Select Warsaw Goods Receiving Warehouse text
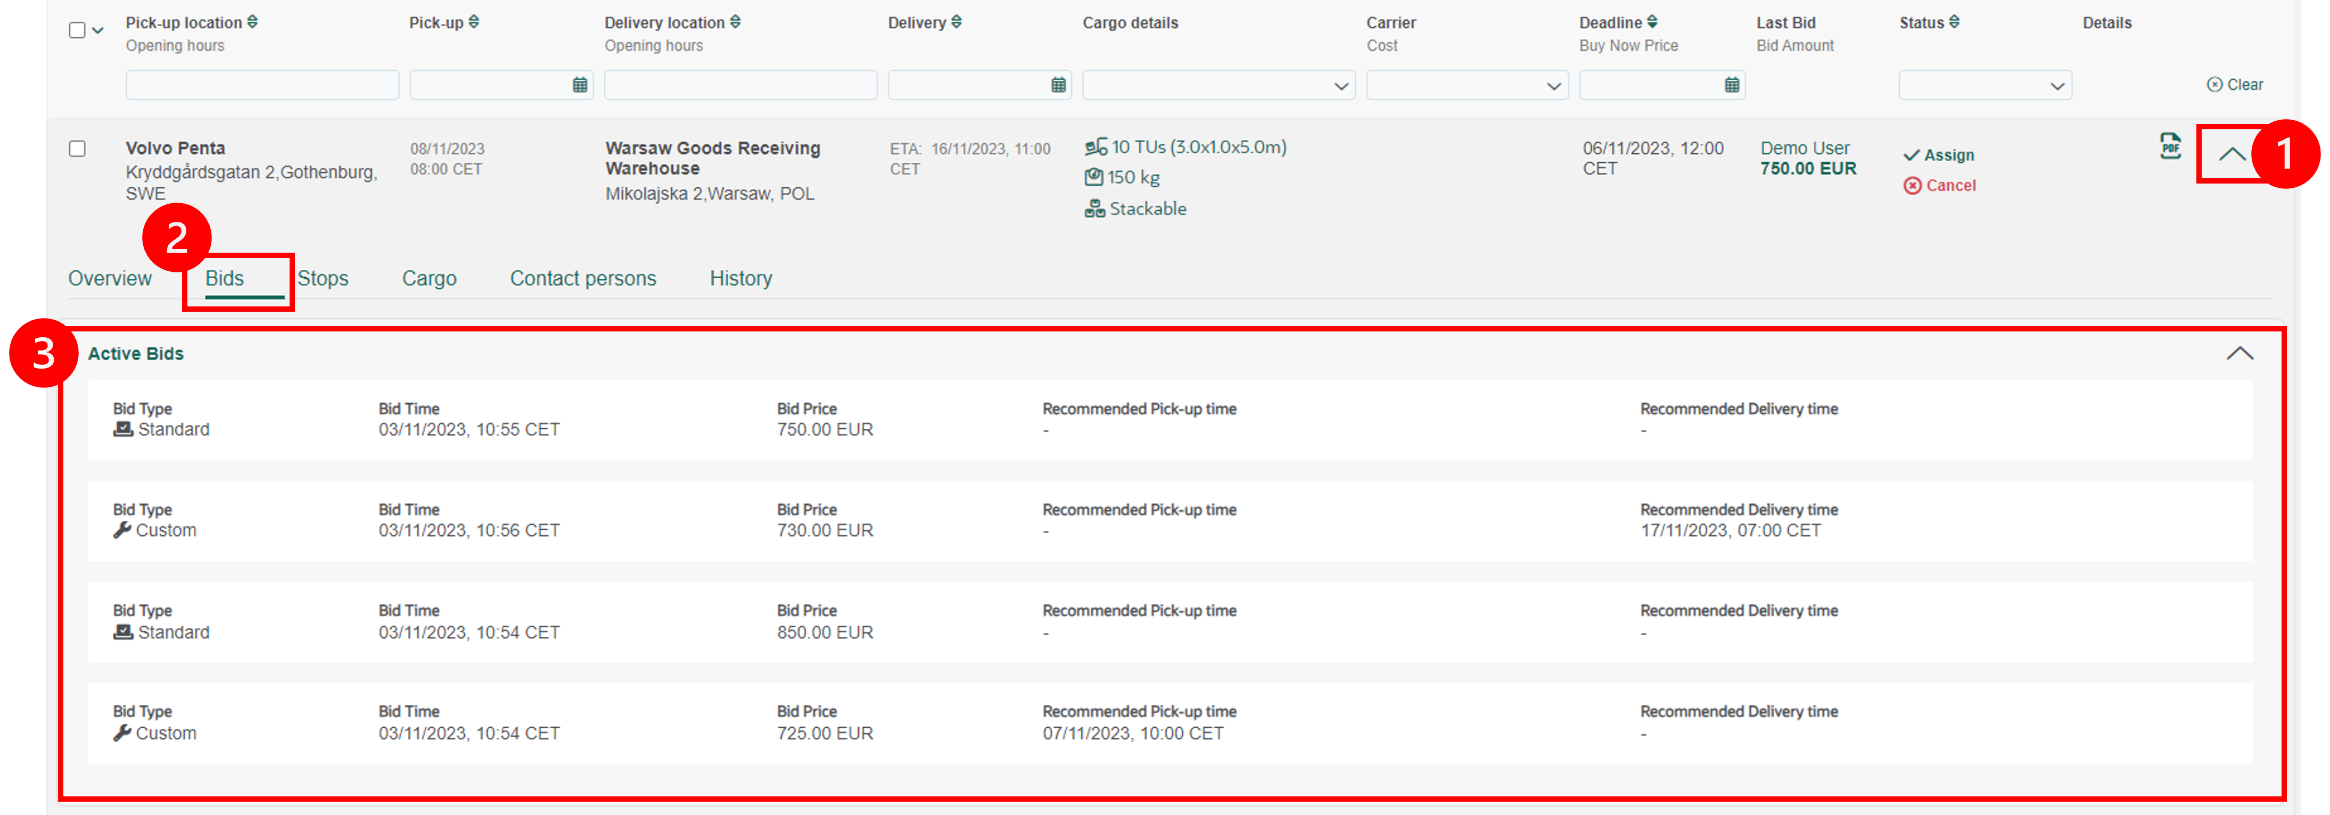This screenshot has height=815, width=2330. coord(713,158)
